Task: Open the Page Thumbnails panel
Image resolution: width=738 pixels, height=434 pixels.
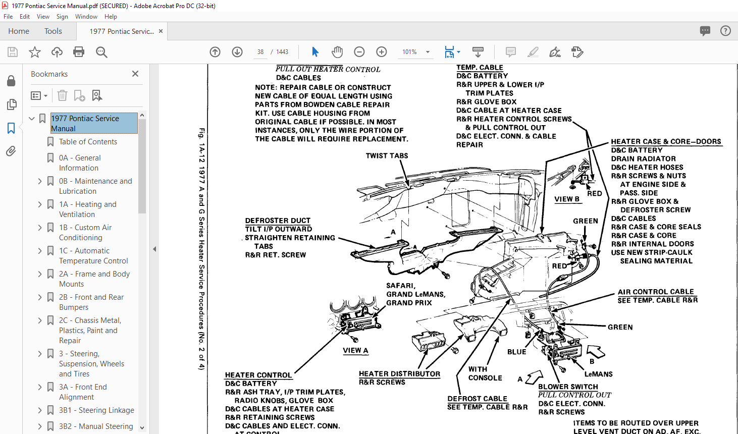Action: coord(11,104)
